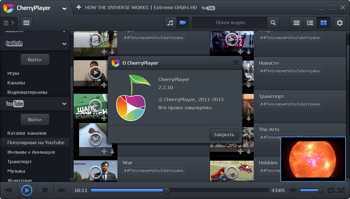350x199 pixels.
Task: Open the mini video preview of sun
Action: 313,159
